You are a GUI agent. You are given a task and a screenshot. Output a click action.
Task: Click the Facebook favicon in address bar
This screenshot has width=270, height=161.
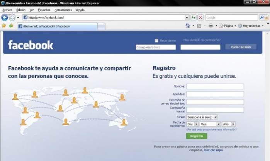click(x=25, y=17)
